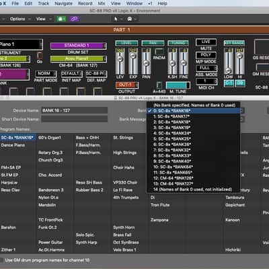Screen dimensions: 269x269
Task: Select bank 10: SC-8x *BANK64*
Action: 194,167
